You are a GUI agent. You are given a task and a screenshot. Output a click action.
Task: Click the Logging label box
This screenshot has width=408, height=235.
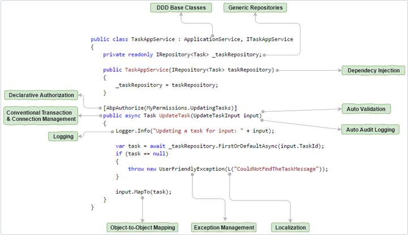coord(63,136)
